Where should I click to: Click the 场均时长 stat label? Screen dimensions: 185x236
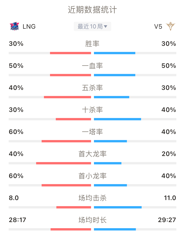92,220
